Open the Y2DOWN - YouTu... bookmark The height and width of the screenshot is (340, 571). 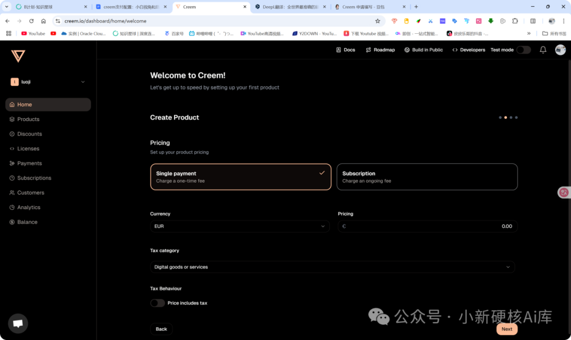315,33
